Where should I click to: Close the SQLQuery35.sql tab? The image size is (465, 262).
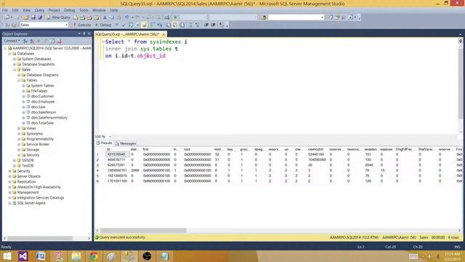163,34
